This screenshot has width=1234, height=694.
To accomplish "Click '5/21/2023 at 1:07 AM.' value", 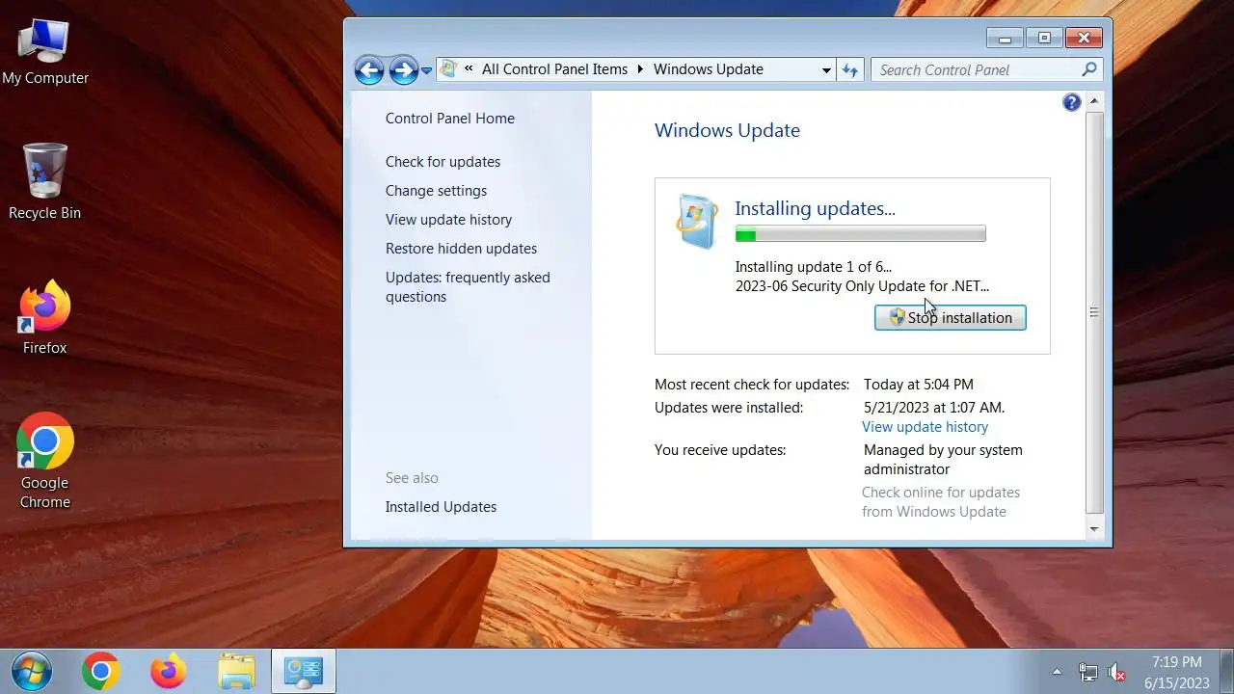I will (x=934, y=408).
